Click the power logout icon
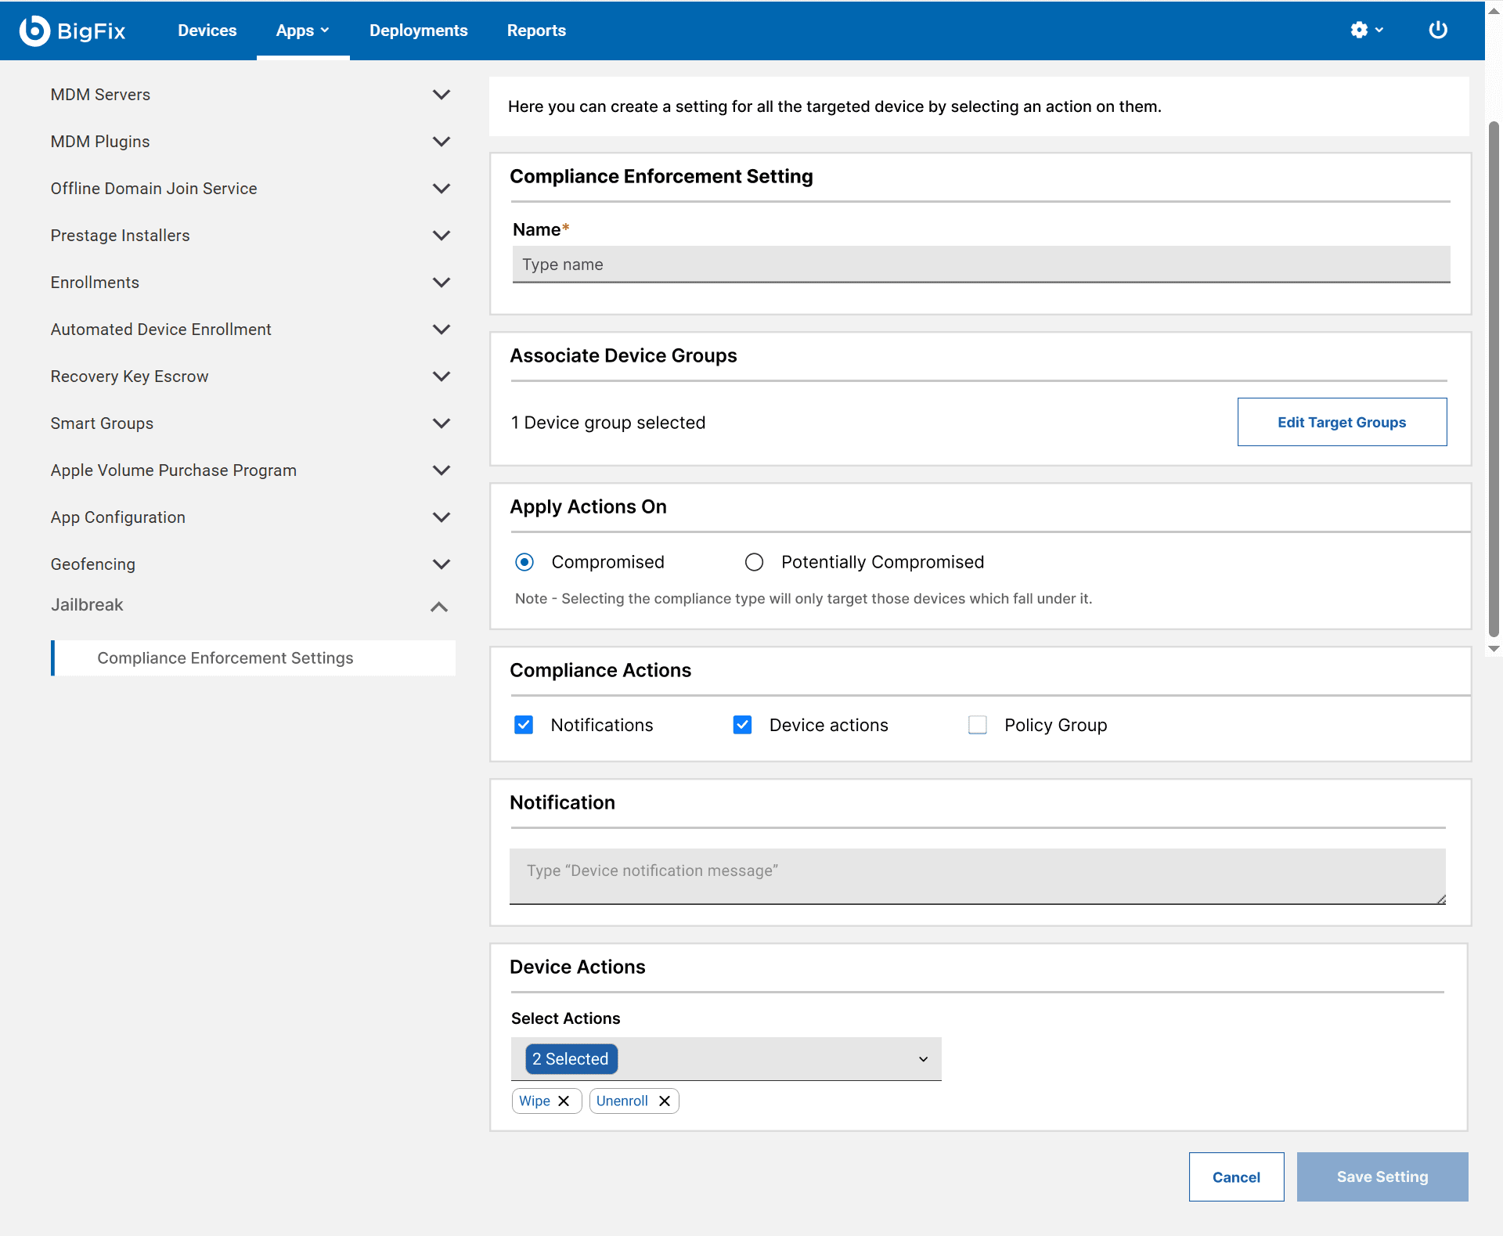The width and height of the screenshot is (1503, 1236). click(x=1438, y=30)
